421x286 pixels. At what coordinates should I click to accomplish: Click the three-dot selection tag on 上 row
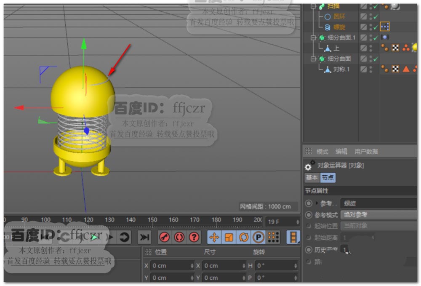pyautogui.click(x=406, y=48)
